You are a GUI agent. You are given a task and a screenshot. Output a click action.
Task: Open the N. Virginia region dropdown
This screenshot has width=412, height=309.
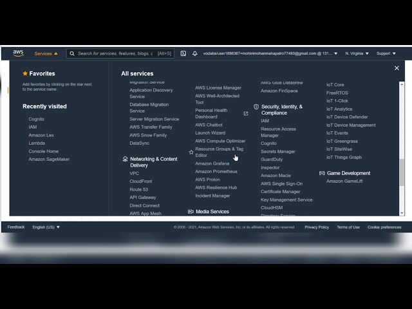(x=357, y=53)
